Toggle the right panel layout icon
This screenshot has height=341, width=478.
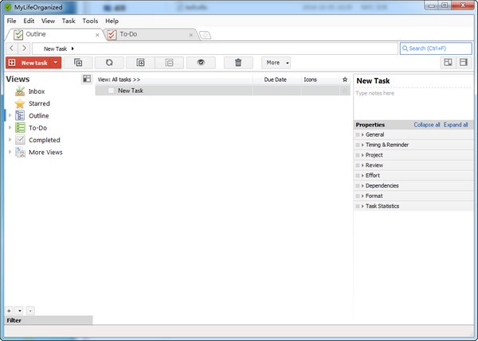click(464, 63)
